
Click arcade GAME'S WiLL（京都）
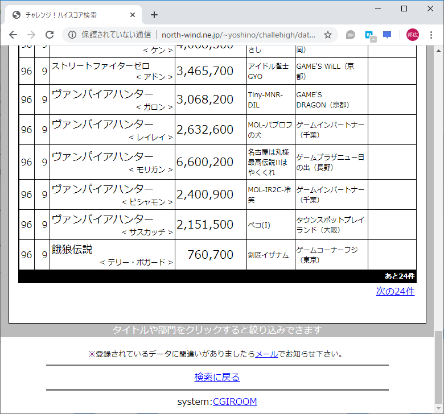coord(325,71)
